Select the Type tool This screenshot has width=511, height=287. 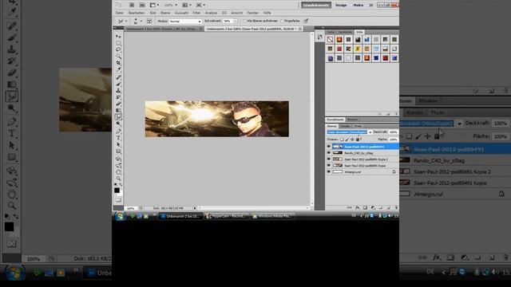pyautogui.click(x=118, y=138)
